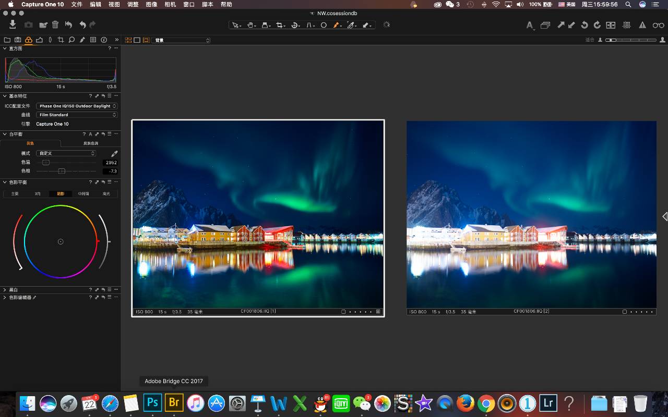The height and width of the screenshot is (417, 668).
Task: Toggle the multi-view layout icon above the viewer
Action: (129, 40)
